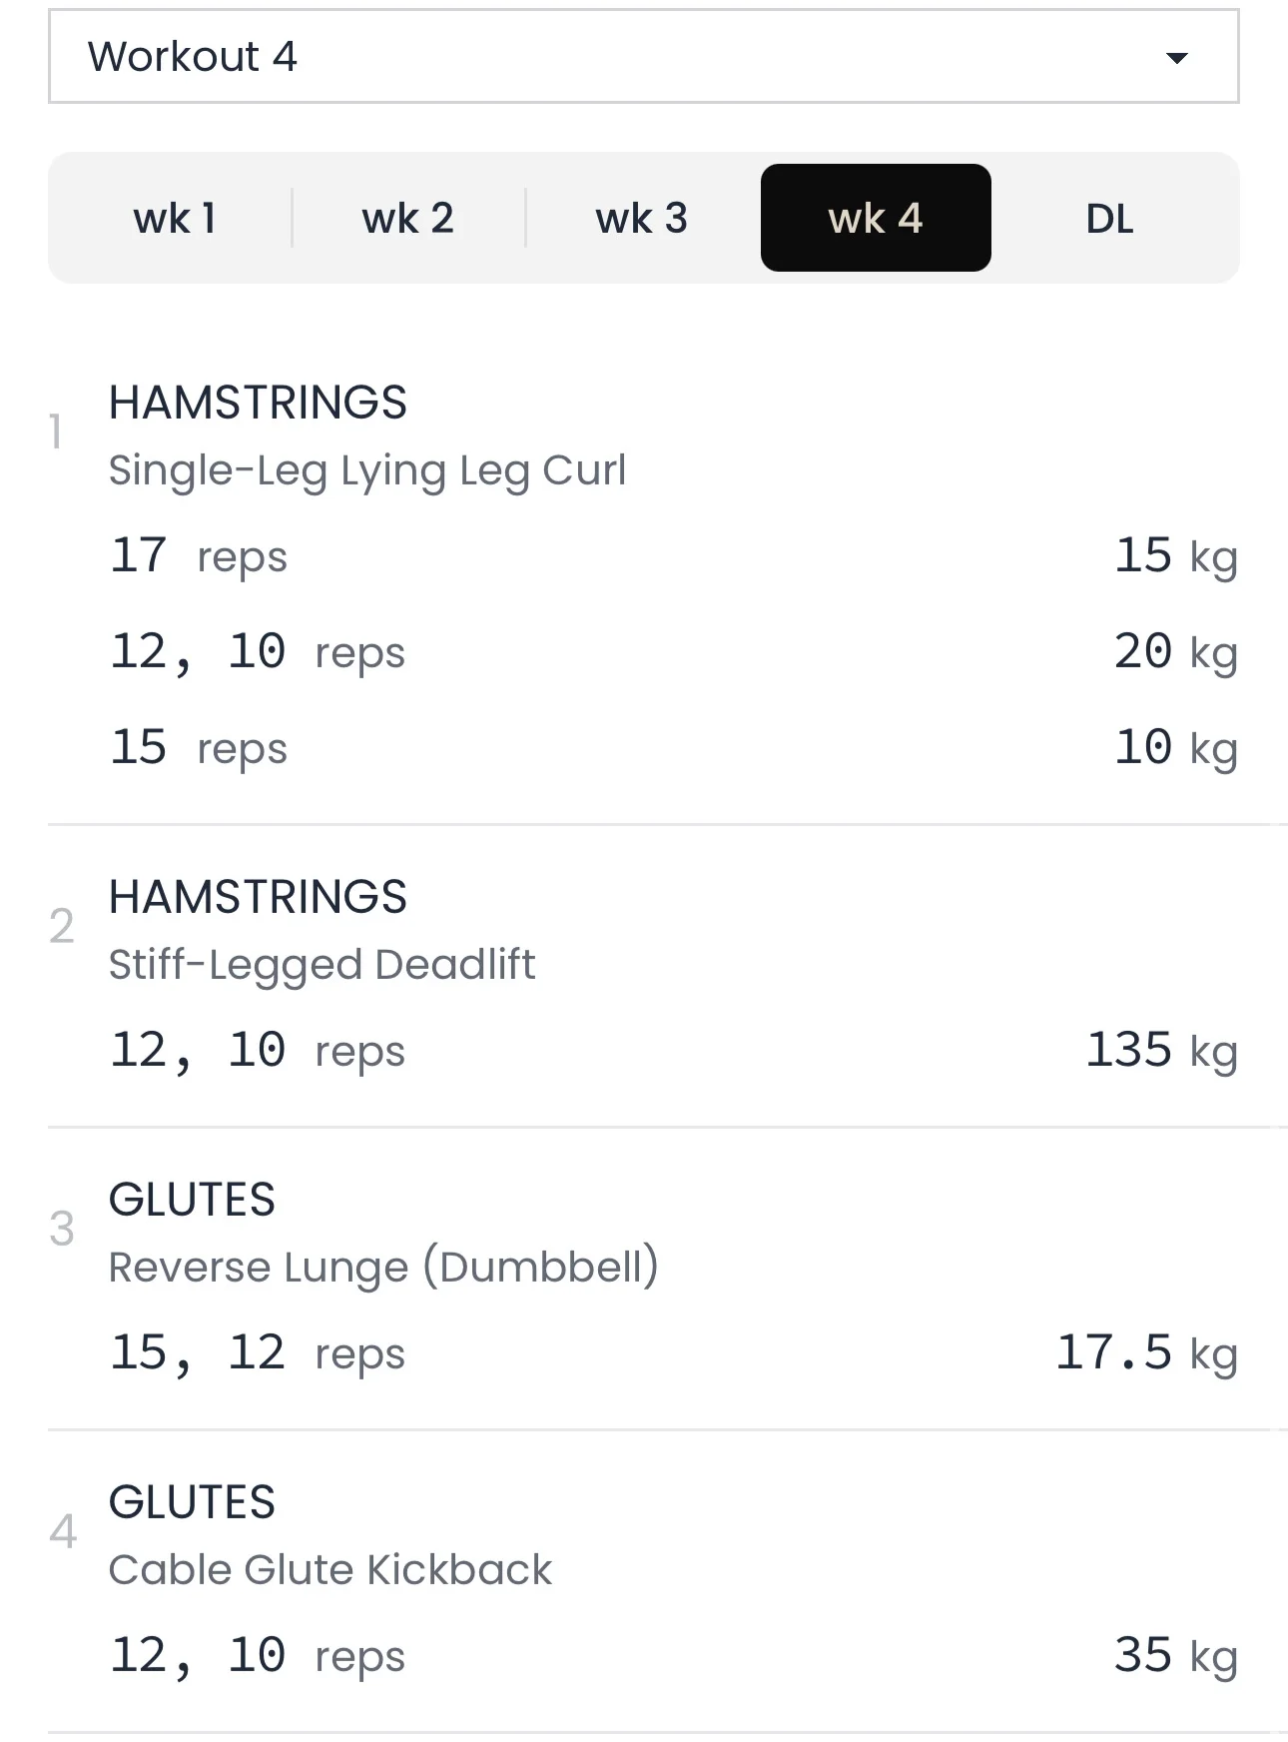This screenshot has width=1288, height=1742.
Task: Select the 20 kg weight value
Action: pyautogui.click(x=1175, y=652)
